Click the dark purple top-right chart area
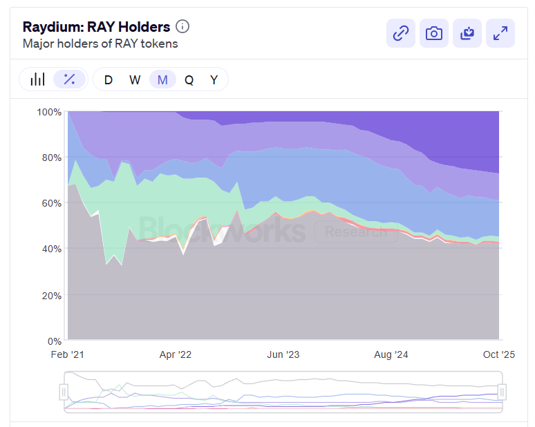Screen dimensions: 535x427 [470, 138]
